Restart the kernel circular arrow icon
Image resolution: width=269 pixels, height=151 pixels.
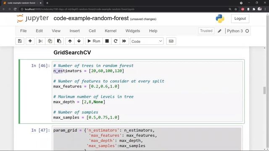[116, 41]
